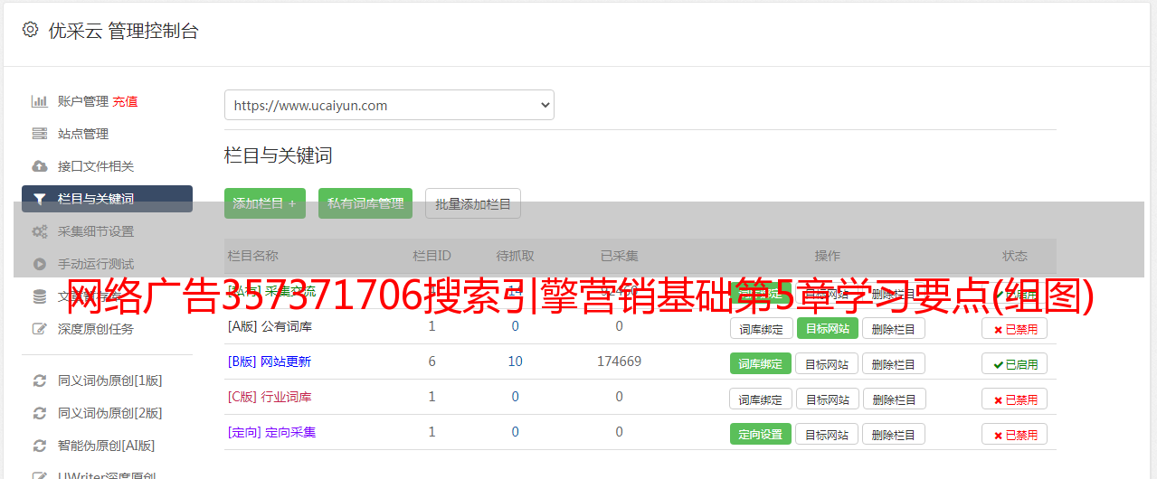1157x479 pixels.
Task: Click the refresh icon for 同义词伪原创[2版]
Action: 39,413
